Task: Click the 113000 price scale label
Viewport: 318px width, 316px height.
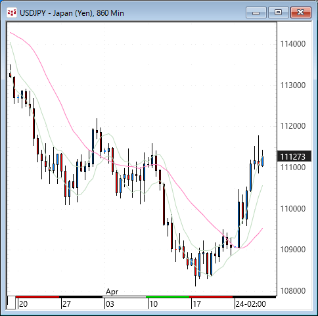Action: [x=293, y=85]
